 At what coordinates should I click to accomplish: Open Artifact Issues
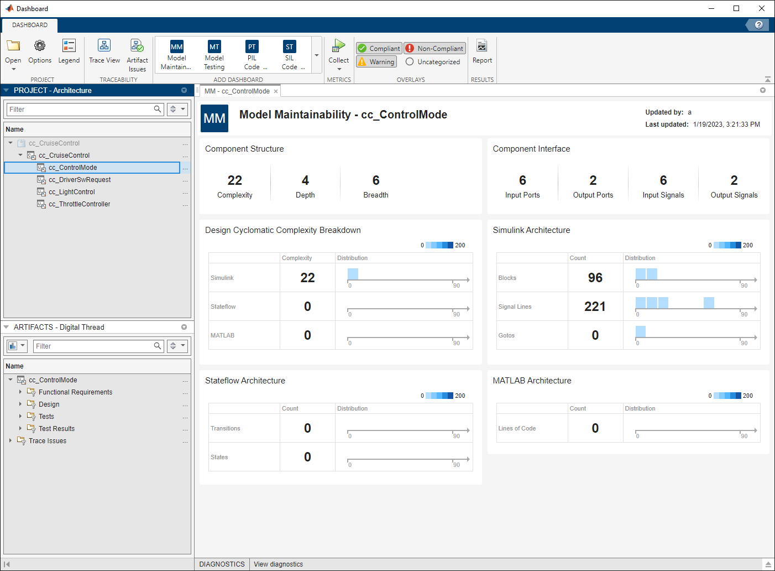(x=137, y=55)
